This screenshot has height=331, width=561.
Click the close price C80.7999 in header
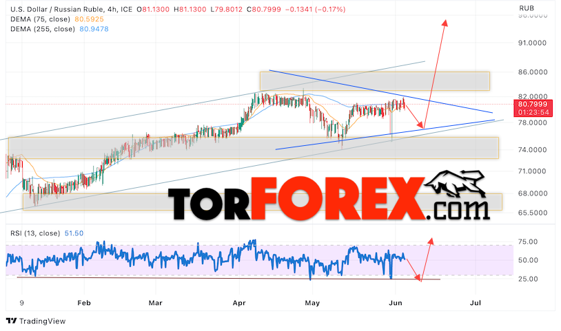[264, 9]
